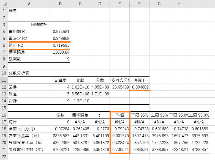Click value 8.56E+08
The width and height of the screenshot is (215, 160).
coord(80,94)
